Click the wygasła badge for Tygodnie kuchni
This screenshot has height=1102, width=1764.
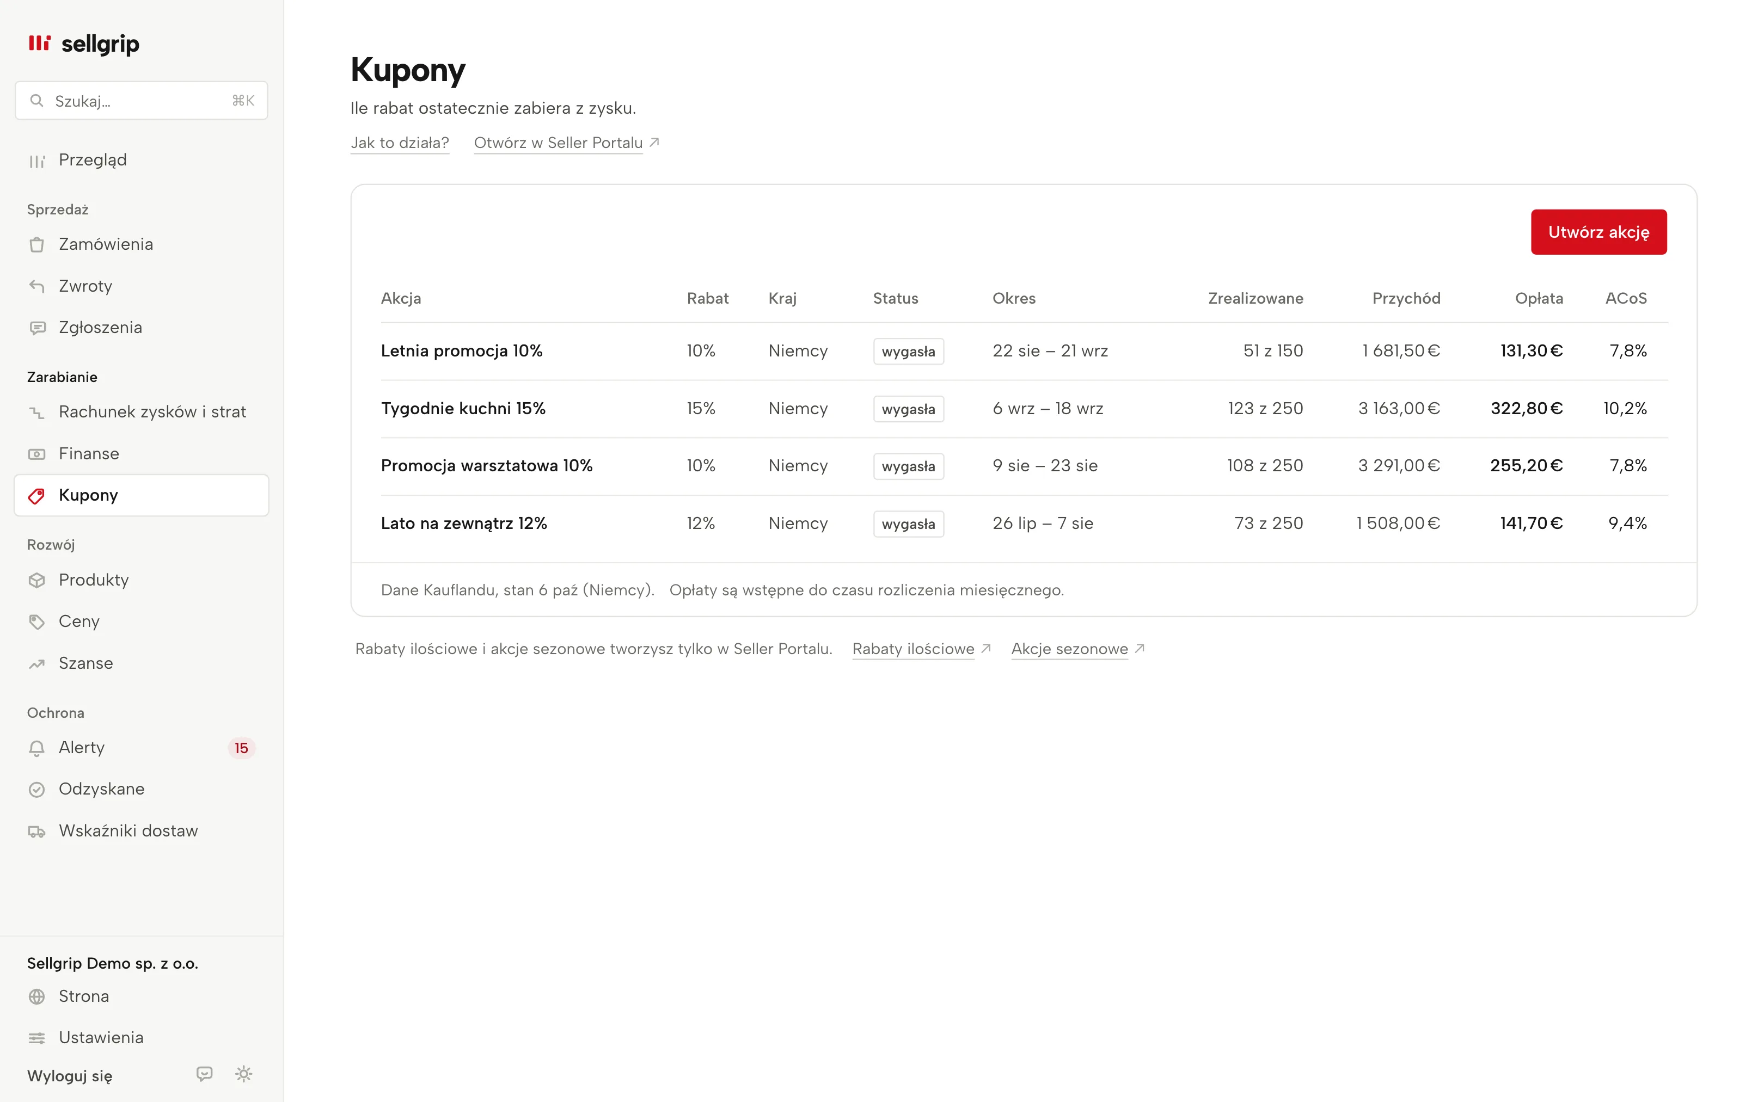pos(908,409)
